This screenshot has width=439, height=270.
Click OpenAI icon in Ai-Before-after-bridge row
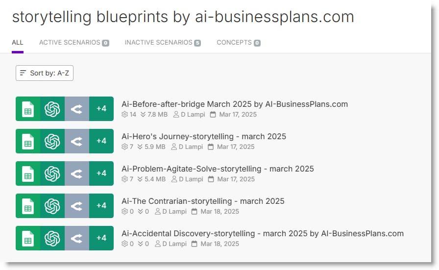coord(52,109)
